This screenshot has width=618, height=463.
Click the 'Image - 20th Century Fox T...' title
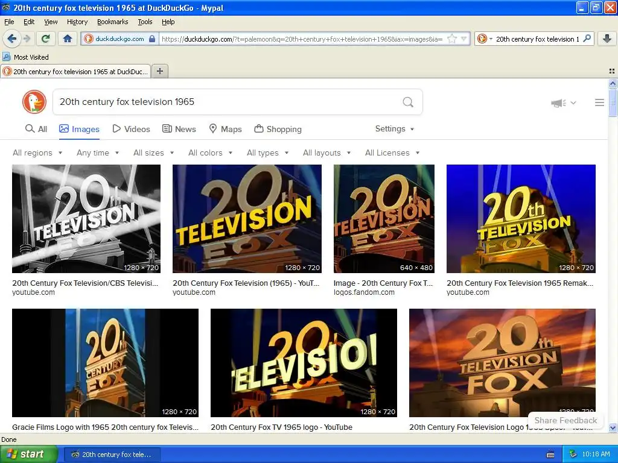point(383,283)
